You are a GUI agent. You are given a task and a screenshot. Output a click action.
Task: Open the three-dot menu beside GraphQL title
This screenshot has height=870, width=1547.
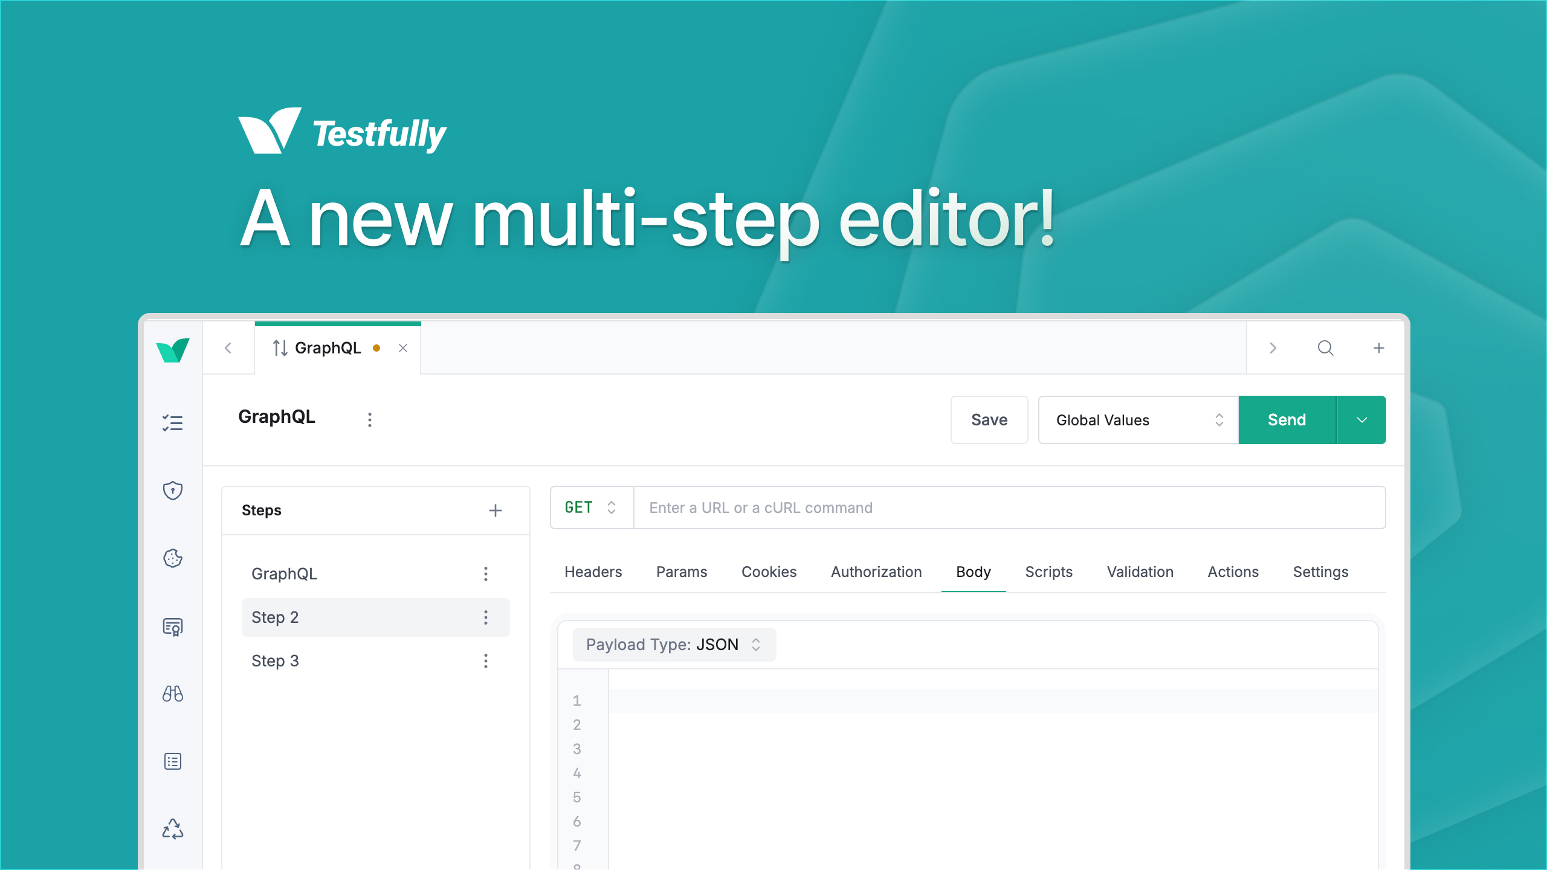[x=370, y=420]
